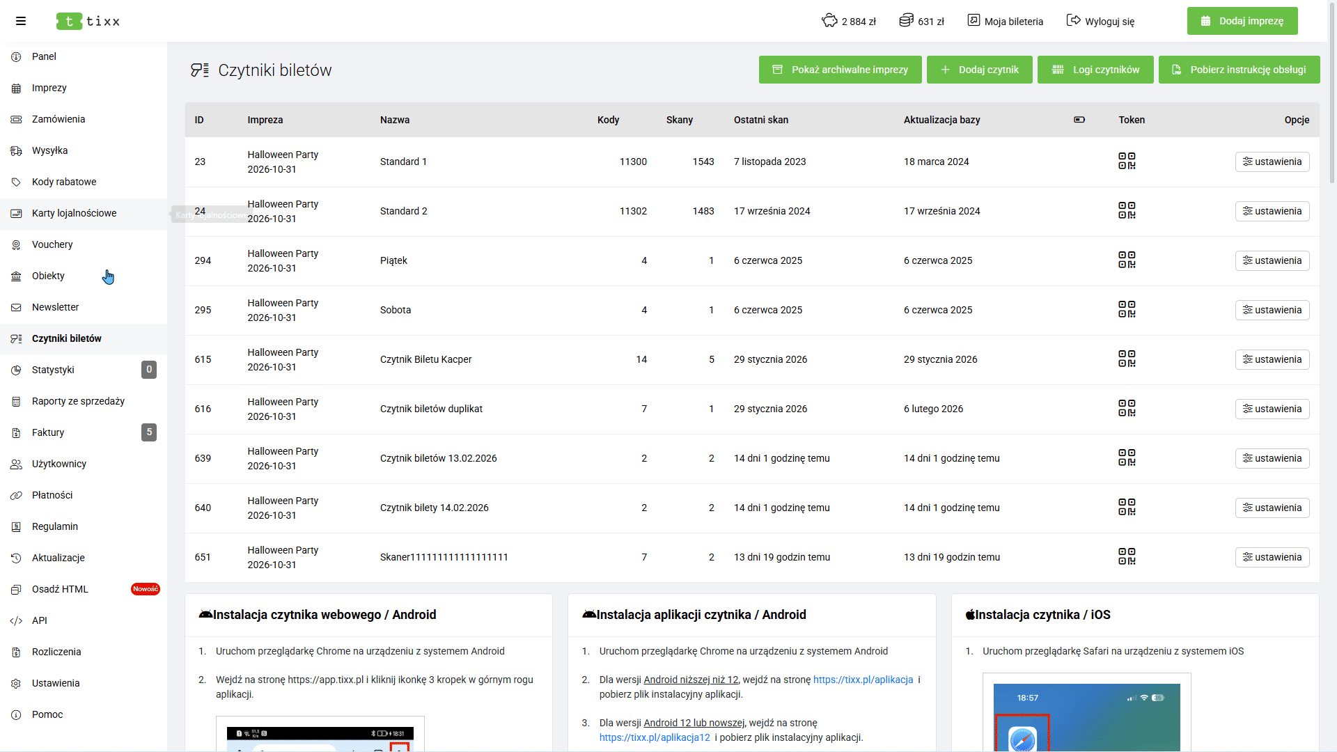This screenshot has width=1337, height=752.
Task: Click Dodaj czytnik button
Action: click(x=979, y=70)
